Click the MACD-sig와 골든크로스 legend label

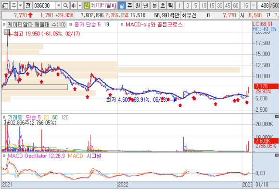tap(154, 24)
